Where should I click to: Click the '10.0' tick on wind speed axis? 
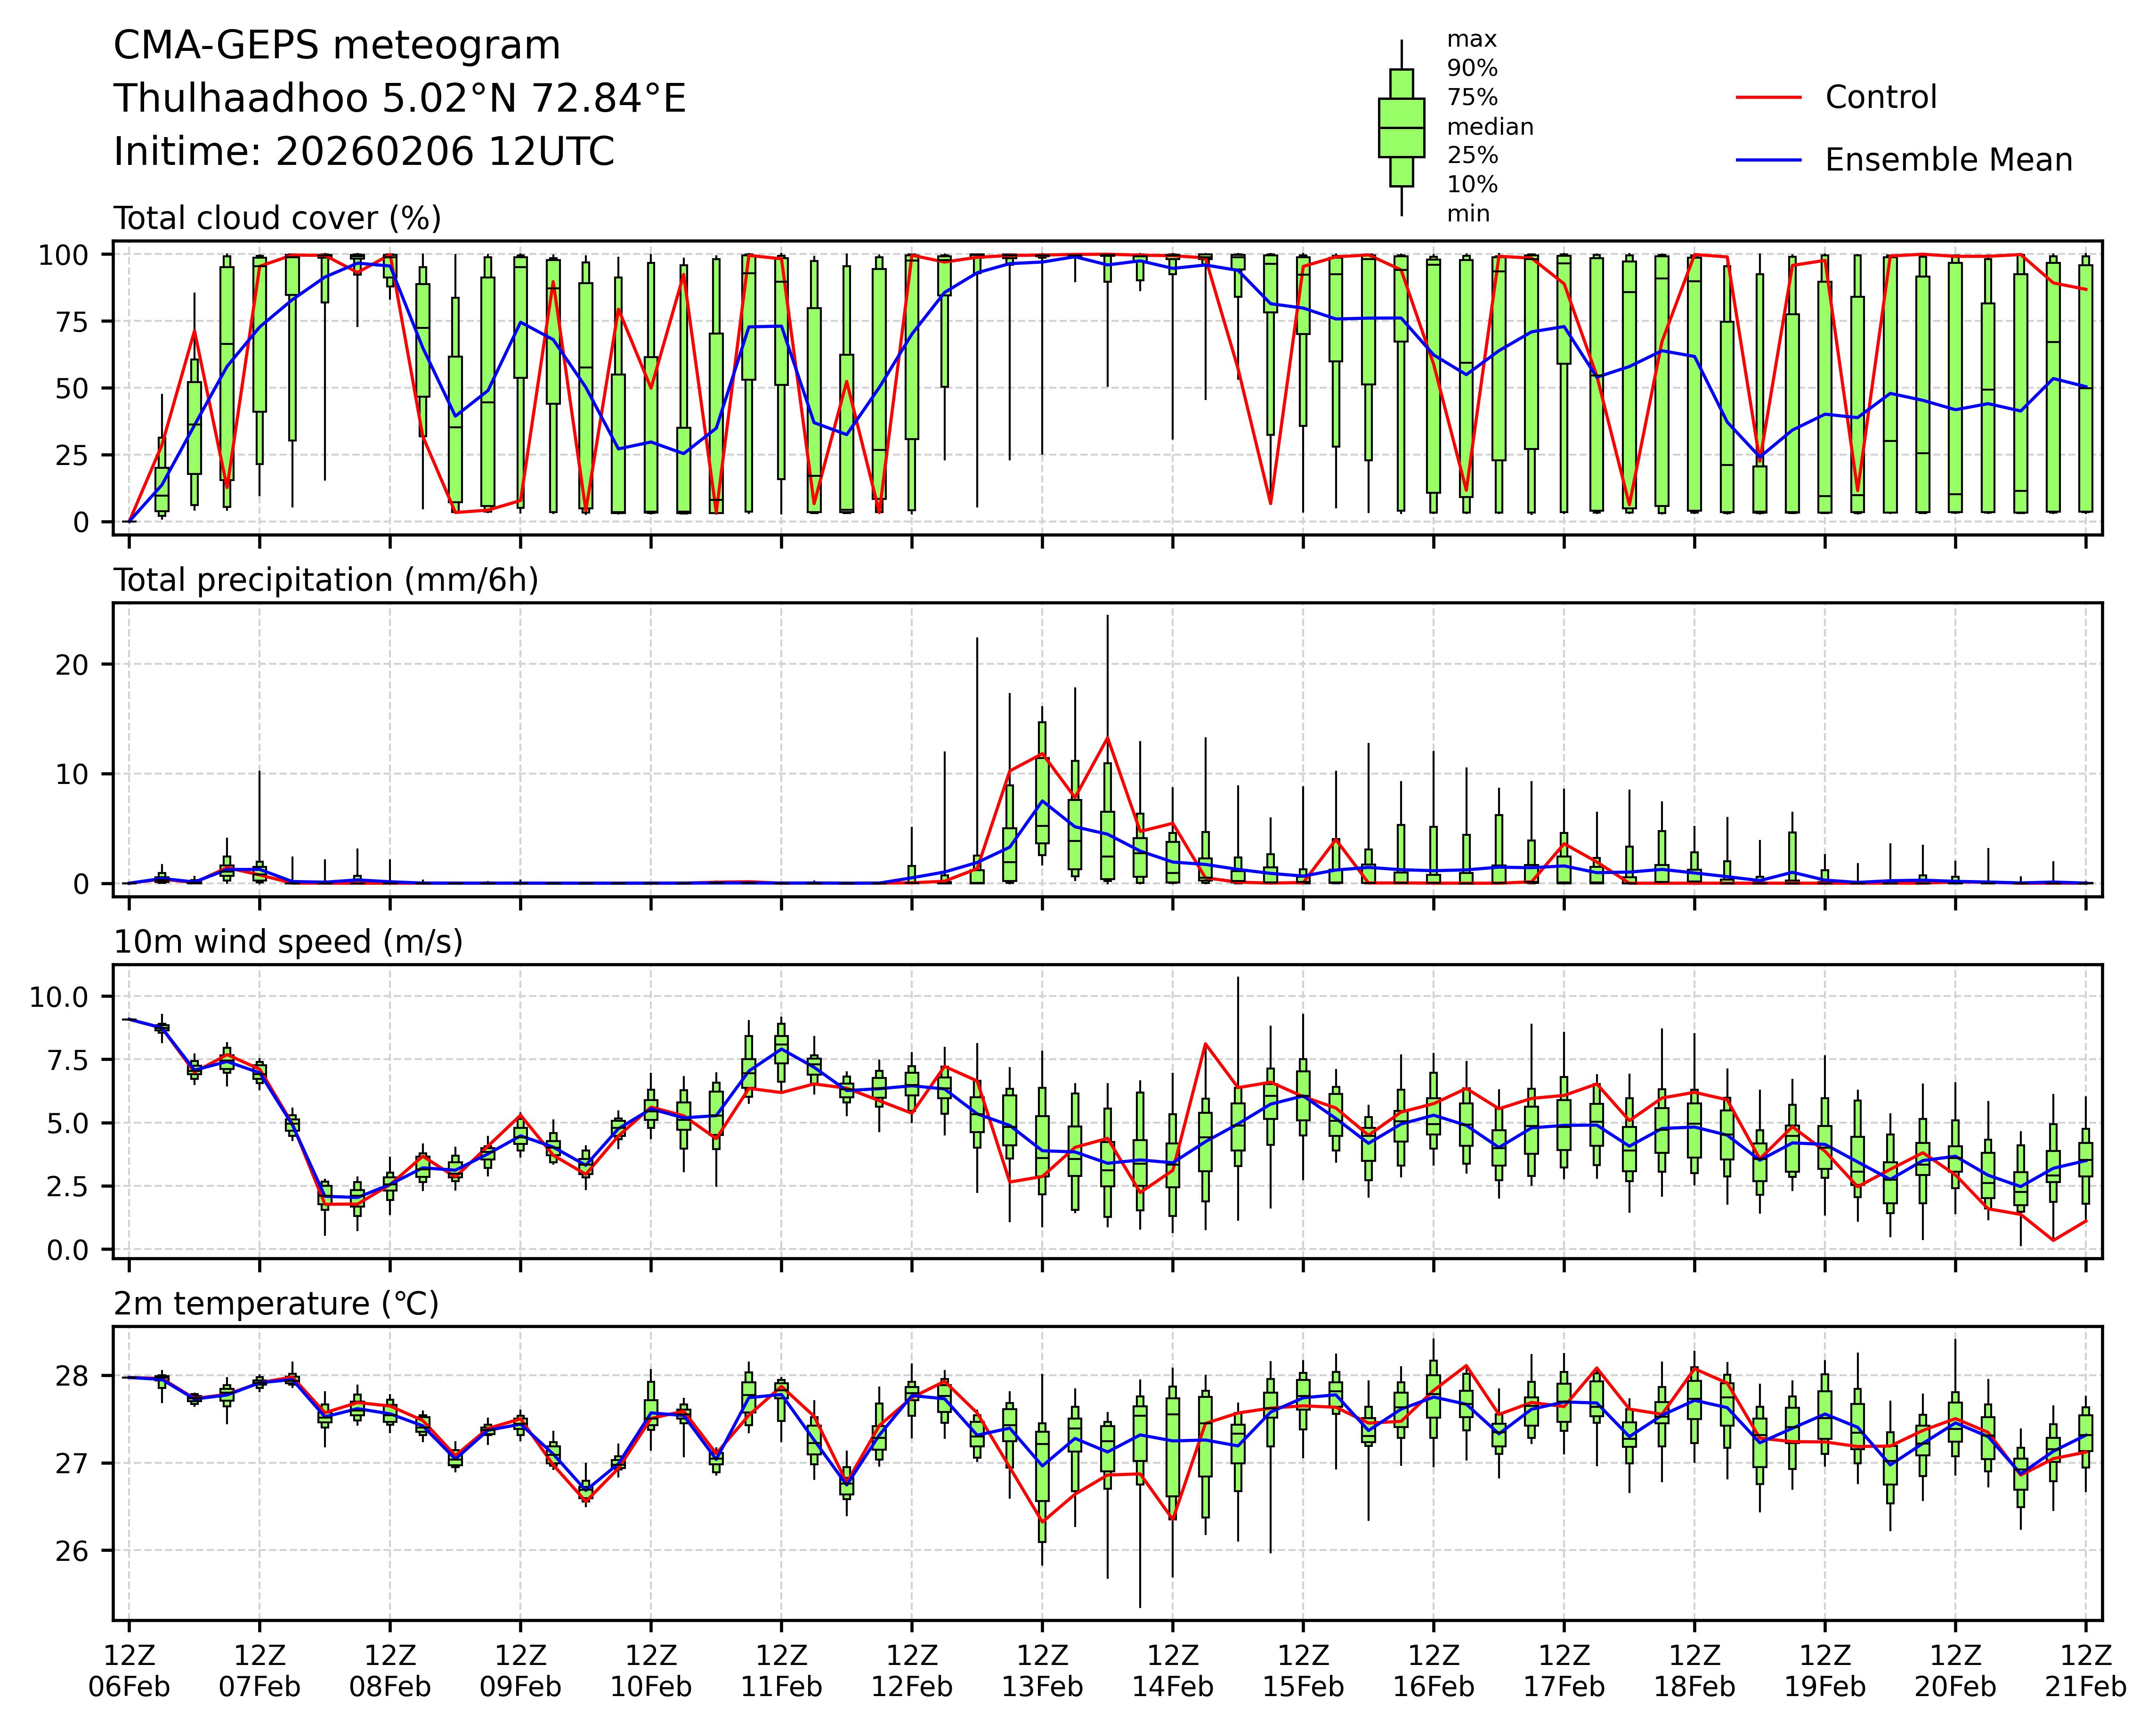pyautogui.click(x=59, y=996)
